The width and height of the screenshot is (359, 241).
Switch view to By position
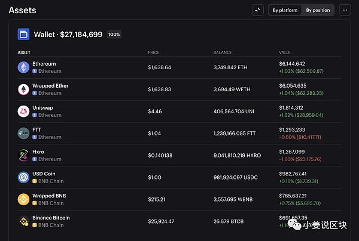[318, 10]
